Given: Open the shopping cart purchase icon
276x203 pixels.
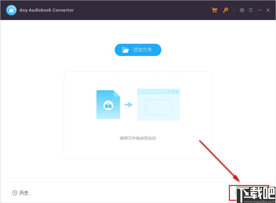Looking at the screenshot, I should 214,10.
